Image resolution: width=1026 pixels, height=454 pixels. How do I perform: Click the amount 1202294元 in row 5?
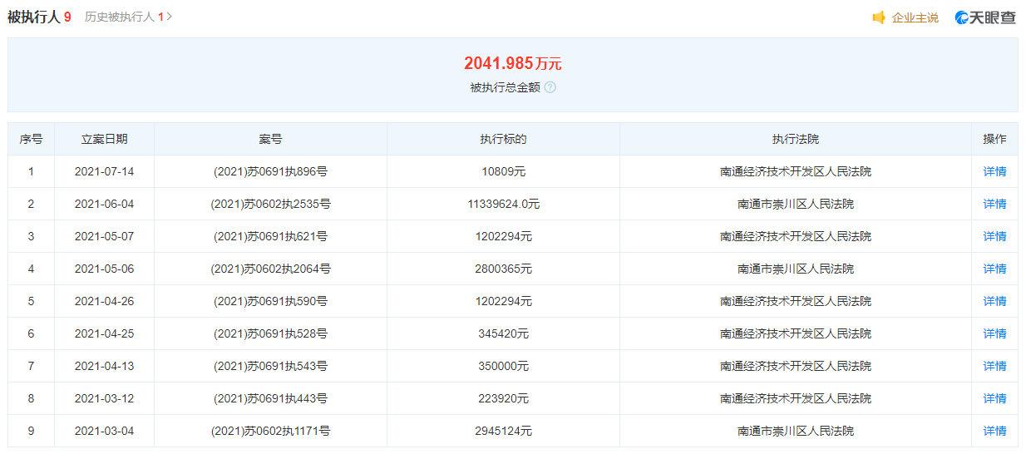[x=503, y=301]
